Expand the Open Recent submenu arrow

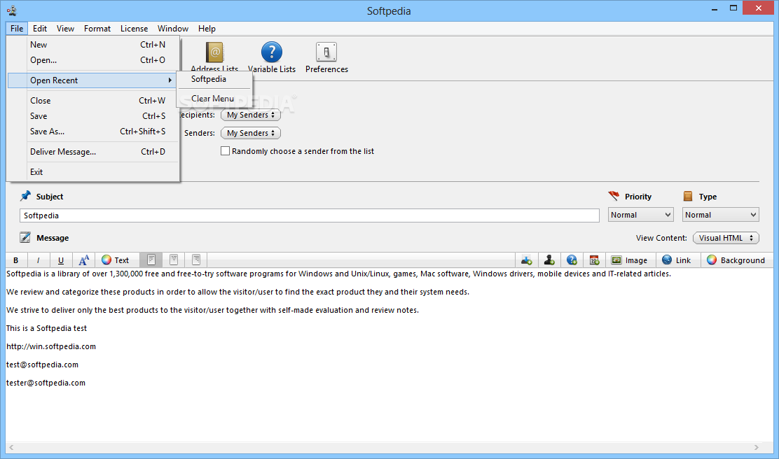coord(170,80)
